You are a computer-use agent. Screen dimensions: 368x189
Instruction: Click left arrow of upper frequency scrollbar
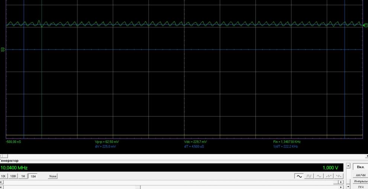coord(1,182)
